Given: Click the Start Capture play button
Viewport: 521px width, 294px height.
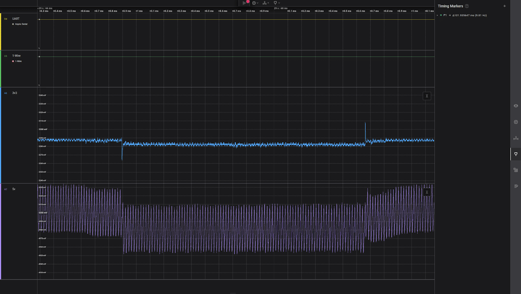Looking at the screenshot, I should (244, 3).
